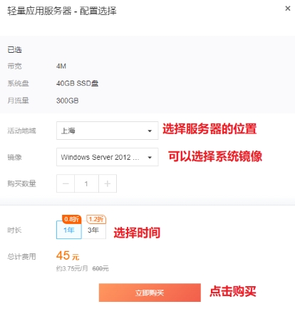The height and width of the screenshot is (314, 295).
Task: Click the dialog title 轻量应用服务器 - 配置选择
Action: (x=62, y=11)
